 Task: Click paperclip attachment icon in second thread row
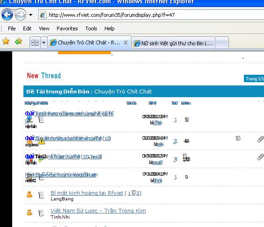click(x=260, y=140)
